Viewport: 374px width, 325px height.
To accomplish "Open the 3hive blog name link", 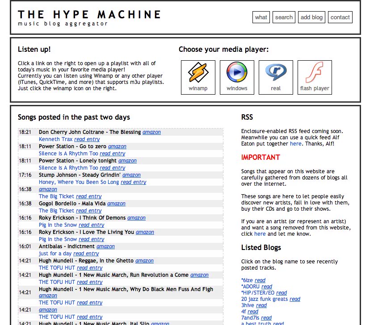I will point(248,305).
